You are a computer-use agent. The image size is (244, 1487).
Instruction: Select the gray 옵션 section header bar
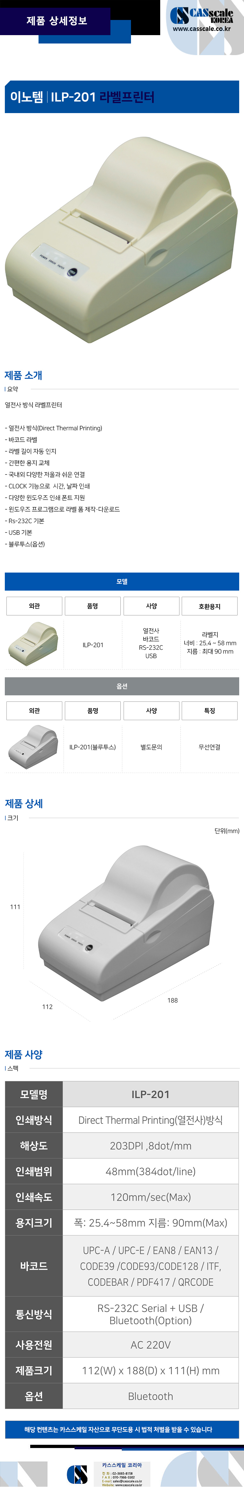(x=121, y=686)
